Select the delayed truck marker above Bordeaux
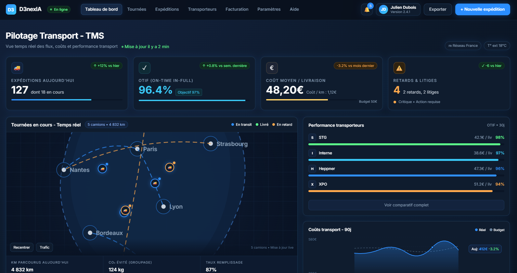517x273 pixels. [125, 210]
